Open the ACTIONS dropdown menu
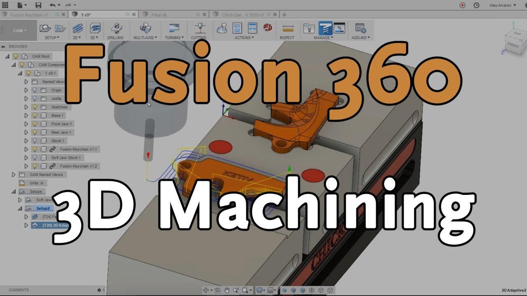Image resolution: width=527 pixels, height=296 pixels. coord(244,38)
